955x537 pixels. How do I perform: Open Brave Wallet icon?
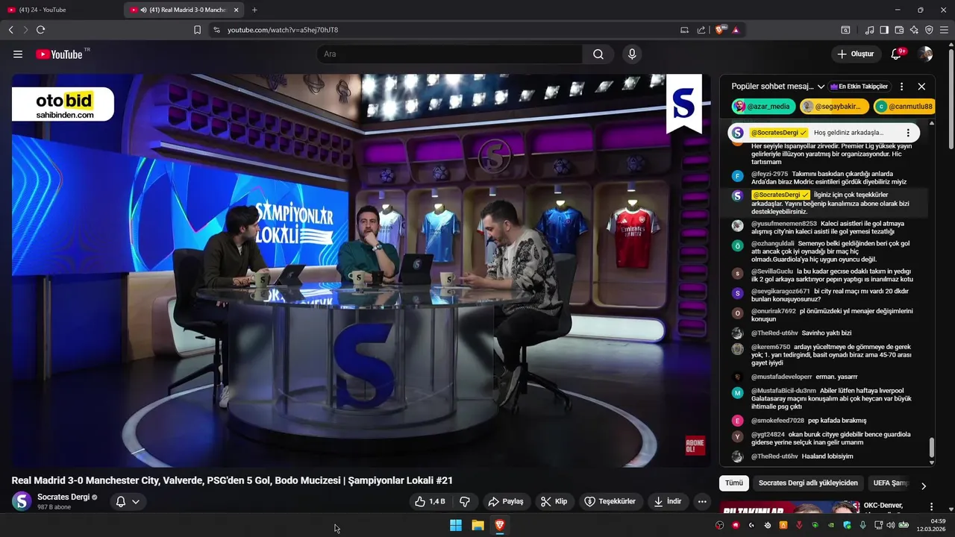tap(899, 30)
